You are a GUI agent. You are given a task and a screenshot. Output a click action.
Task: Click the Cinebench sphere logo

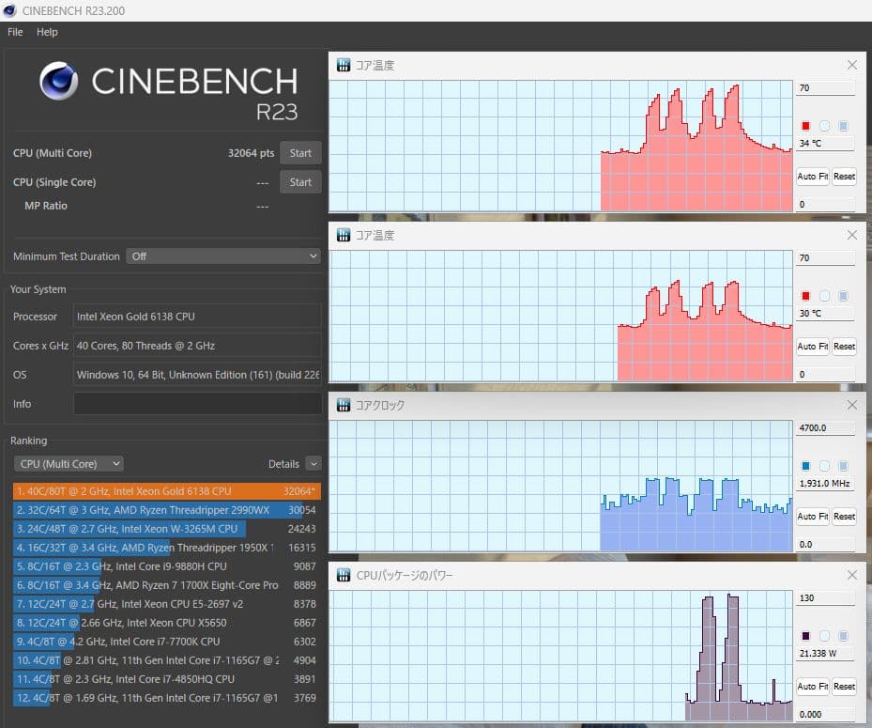pyautogui.click(x=58, y=81)
